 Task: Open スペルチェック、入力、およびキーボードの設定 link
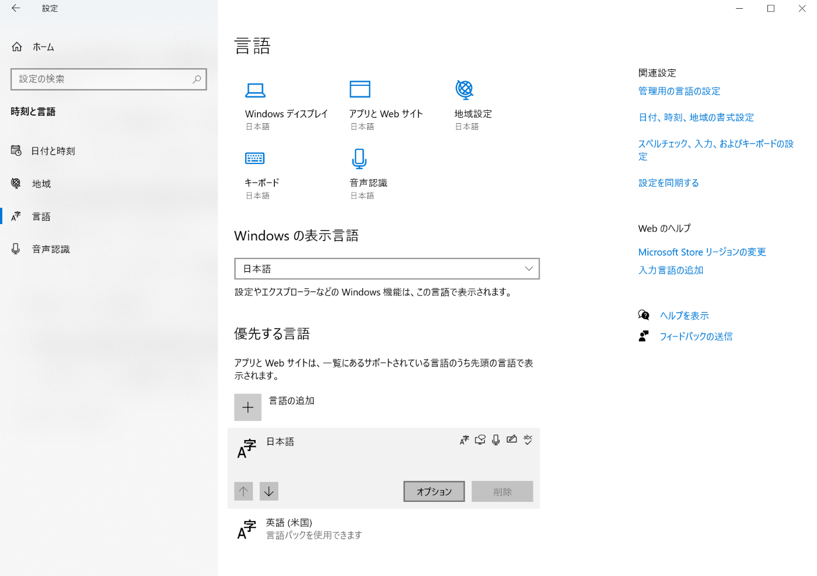point(716,150)
